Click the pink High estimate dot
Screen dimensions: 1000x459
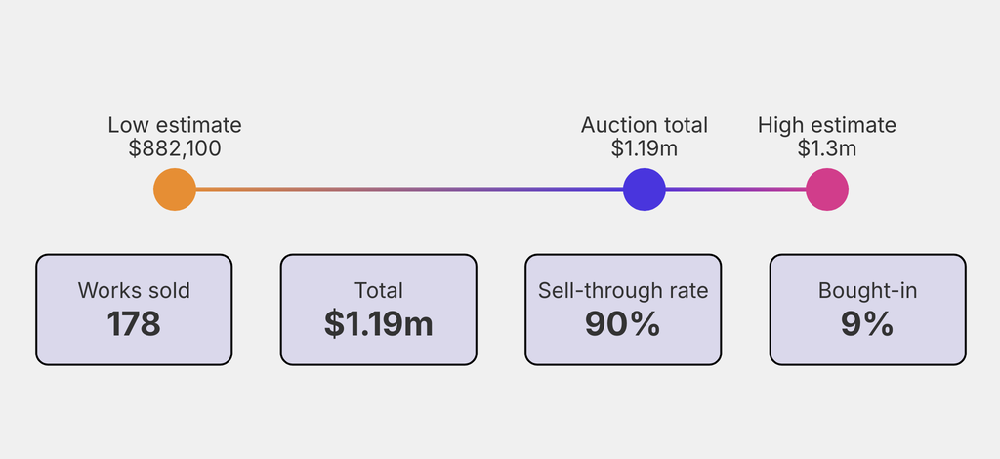pos(827,189)
